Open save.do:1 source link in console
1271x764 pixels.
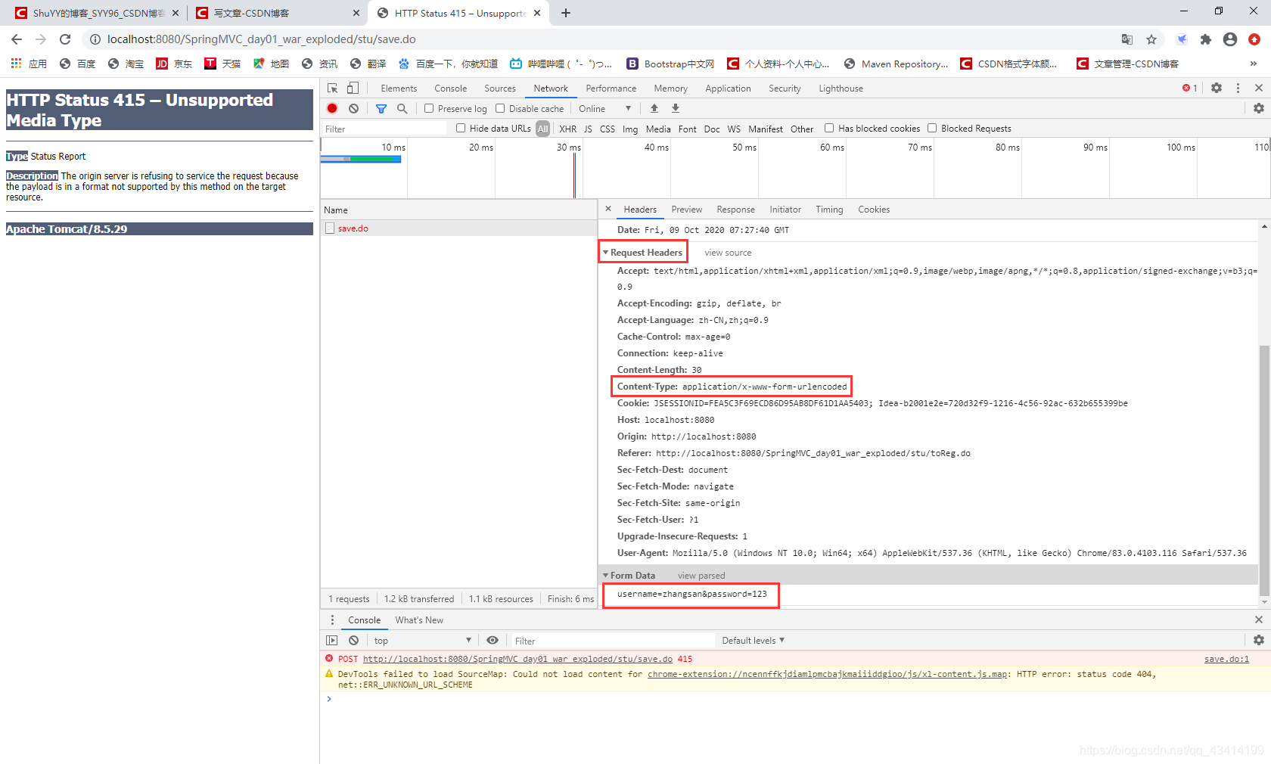[x=1226, y=659]
